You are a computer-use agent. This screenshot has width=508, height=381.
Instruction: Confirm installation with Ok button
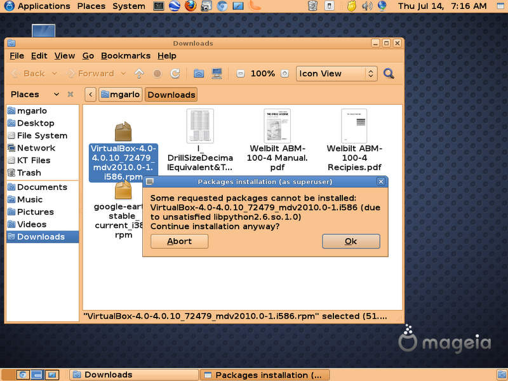351,241
